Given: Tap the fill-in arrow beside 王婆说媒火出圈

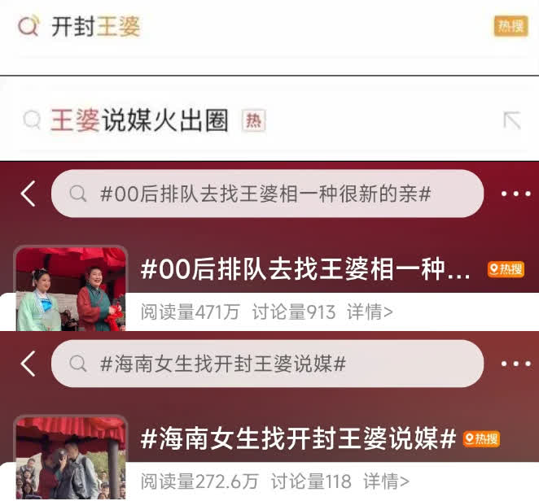Looking at the screenshot, I should 512,120.
